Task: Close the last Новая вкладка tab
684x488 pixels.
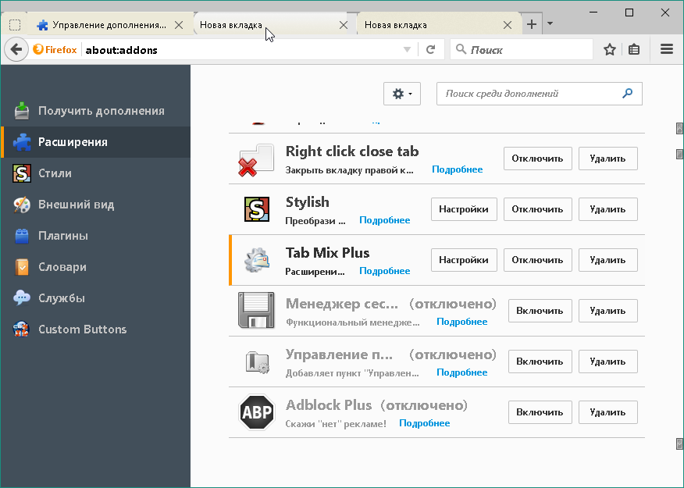Action: coord(508,25)
